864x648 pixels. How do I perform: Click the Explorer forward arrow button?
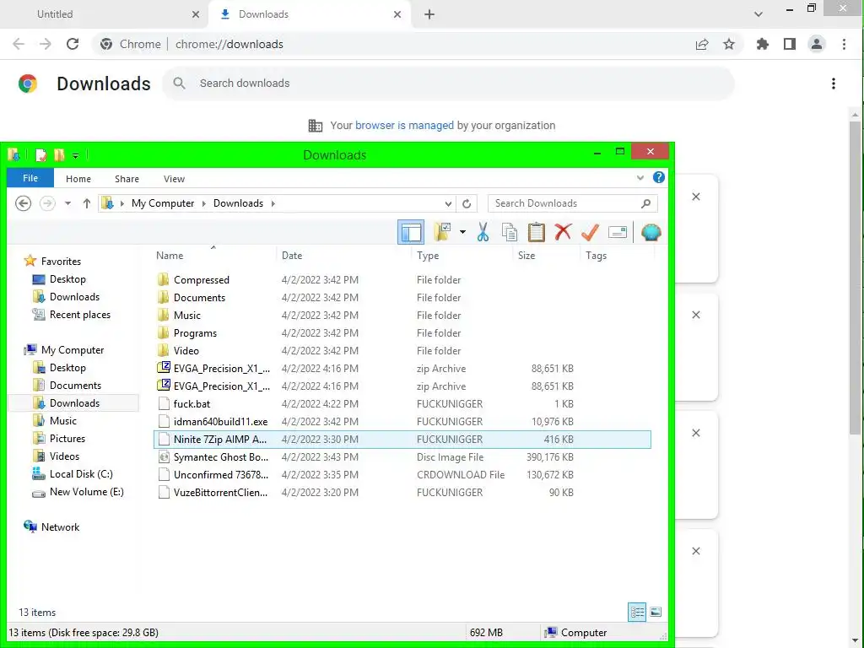[47, 203]
